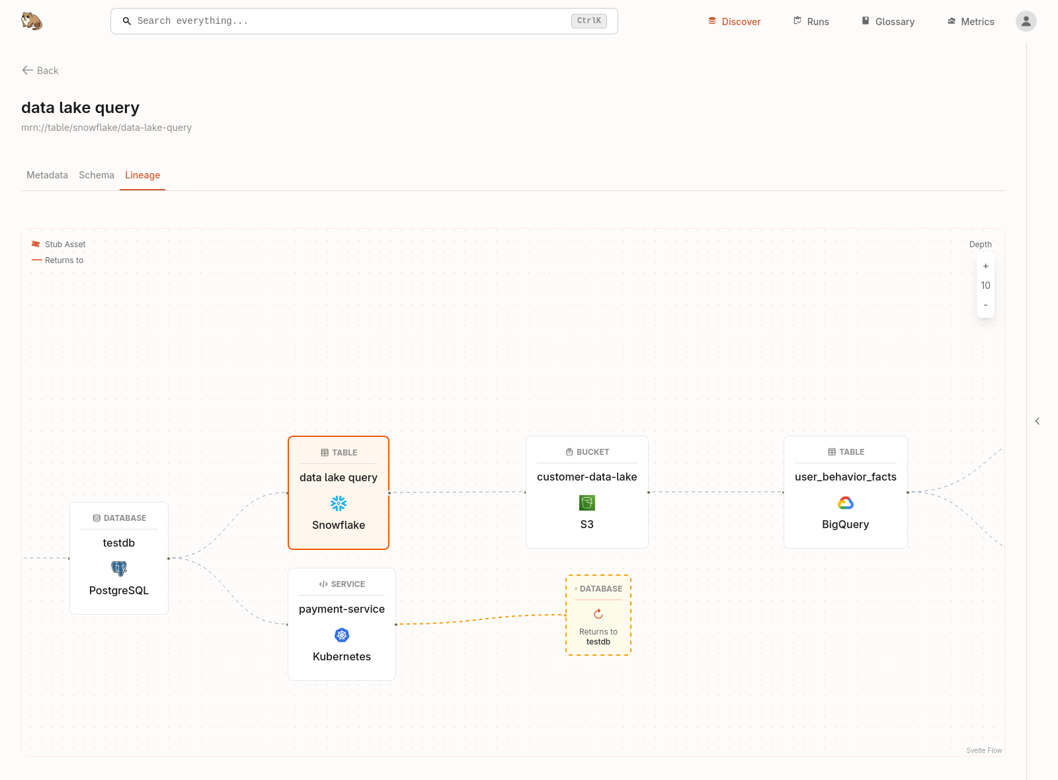This screenshot has height=780, width=1058.
Task: Click the Kubernetes icon on payment-service node
Action: coord(341,635)
